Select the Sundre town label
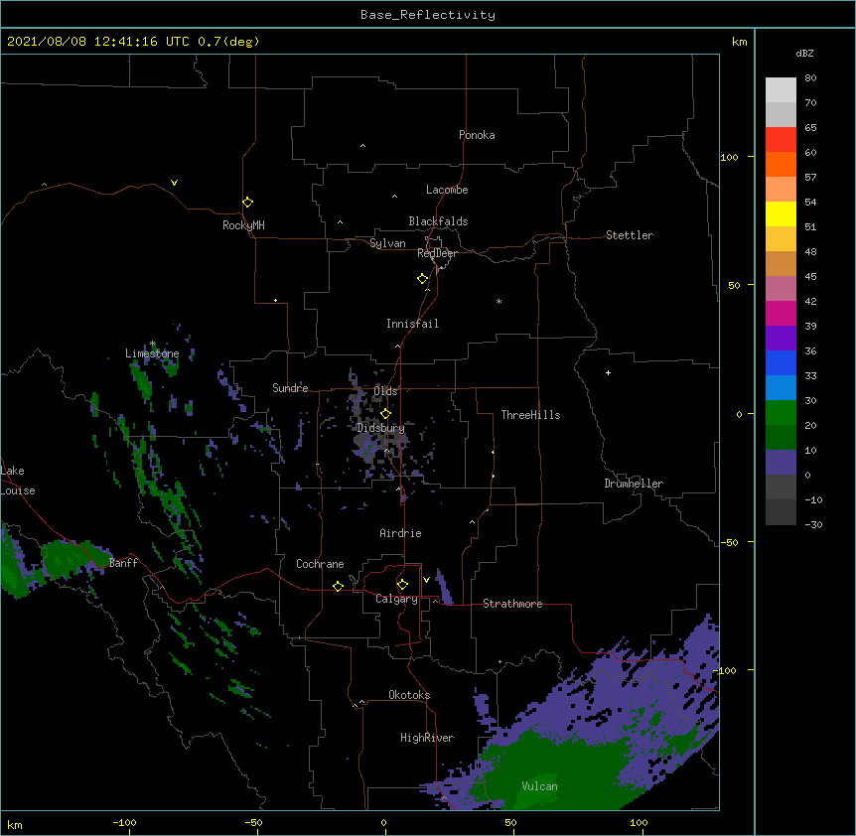The width and height of the screenshot is (856, 836). pyautogui.click(x=290, y=388)
